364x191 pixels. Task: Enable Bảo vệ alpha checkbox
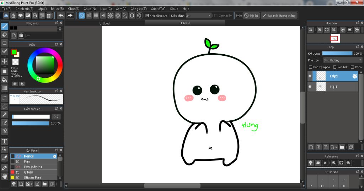[x=310, y=67]
